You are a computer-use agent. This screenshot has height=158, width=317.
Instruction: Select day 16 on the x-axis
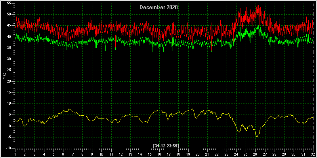(x=159, y=154)
